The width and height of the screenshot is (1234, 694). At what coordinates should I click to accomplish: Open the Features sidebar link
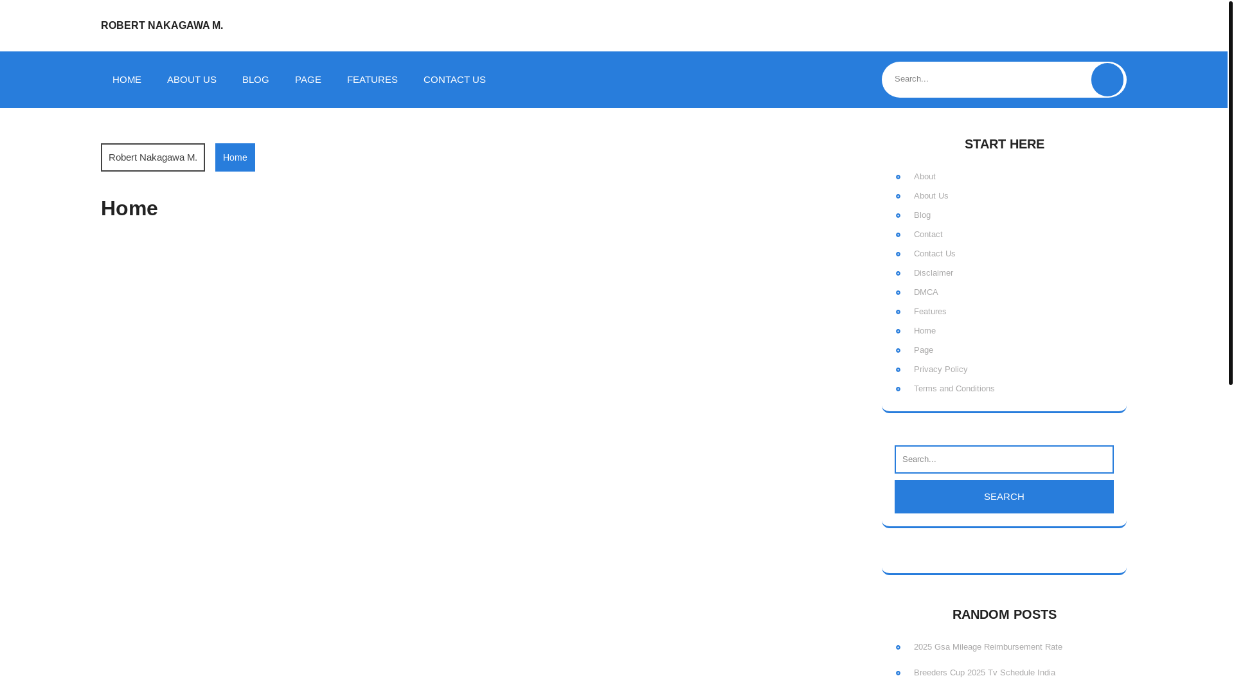coord(930,312)
